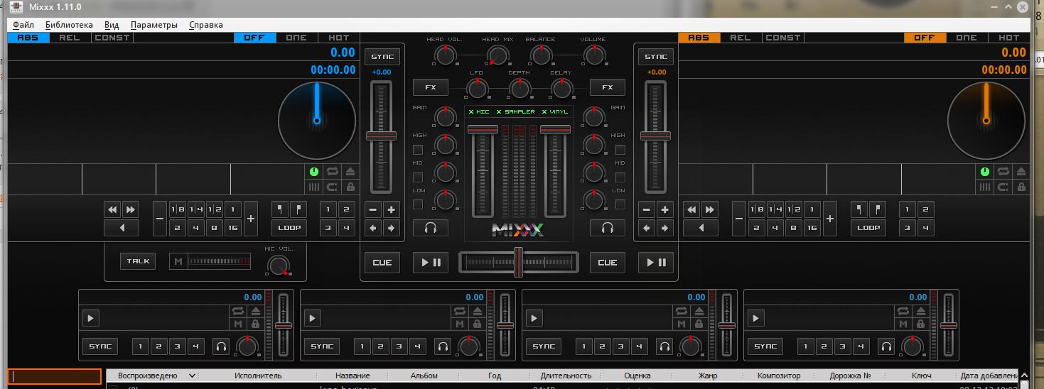Play the first sampler
The height and width of the screenshot is (389, 1044).
(90, 318)
